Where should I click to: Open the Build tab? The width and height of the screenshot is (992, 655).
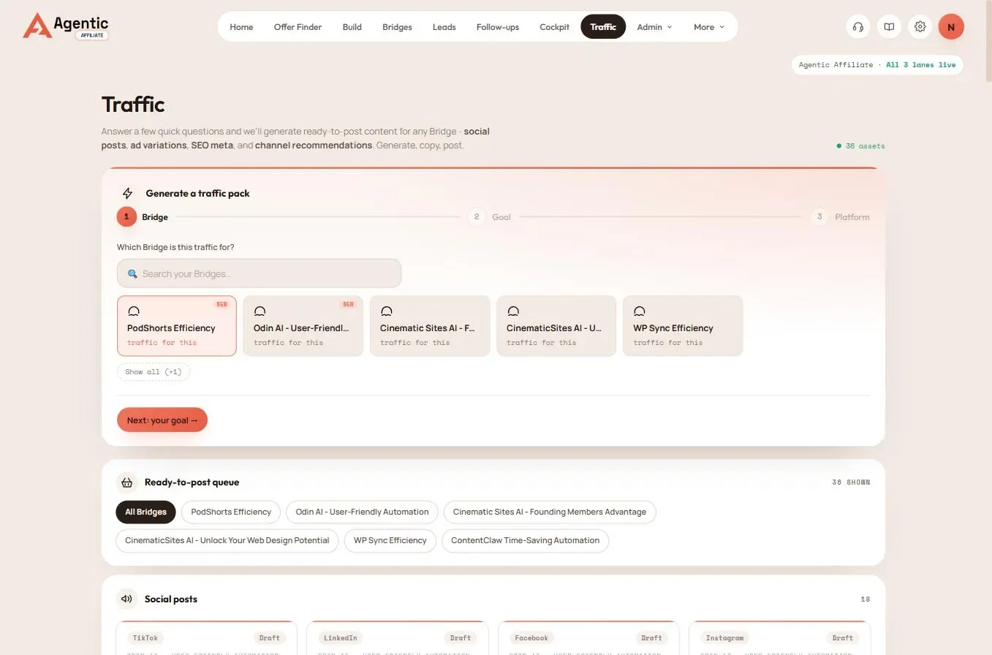352,27
